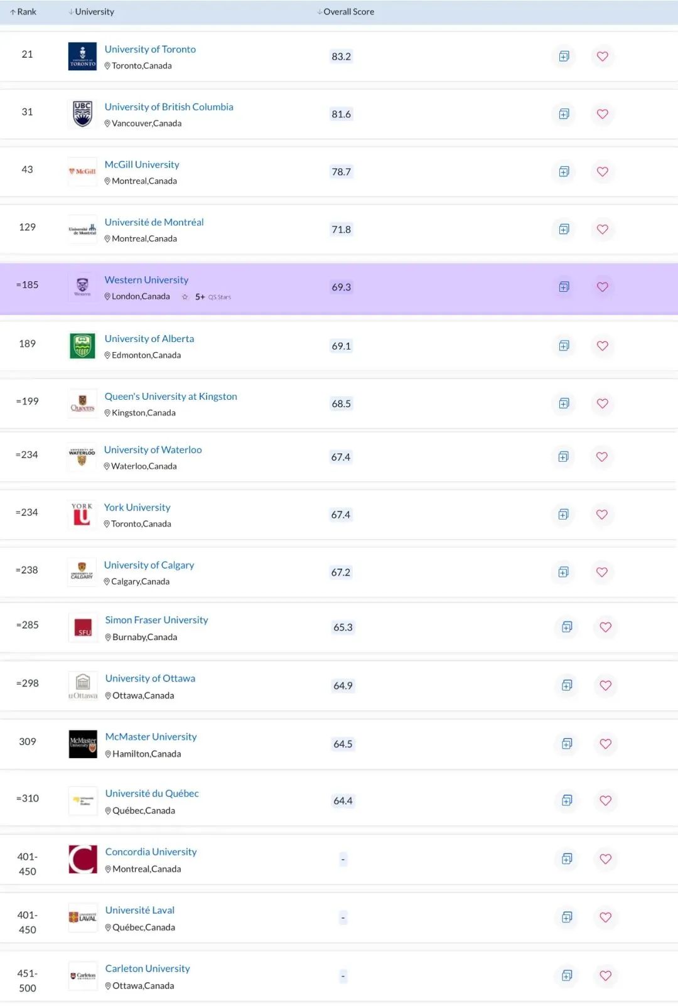Select the compare icon for Carleton University
Viewport: 678px width, 1006px height.
tap(567, 976)
